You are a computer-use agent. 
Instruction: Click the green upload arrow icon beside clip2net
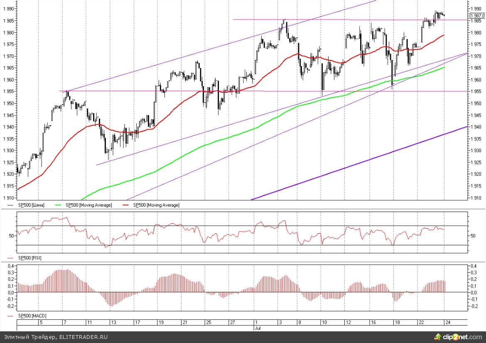pyautogui.click(x=437, y=336)
